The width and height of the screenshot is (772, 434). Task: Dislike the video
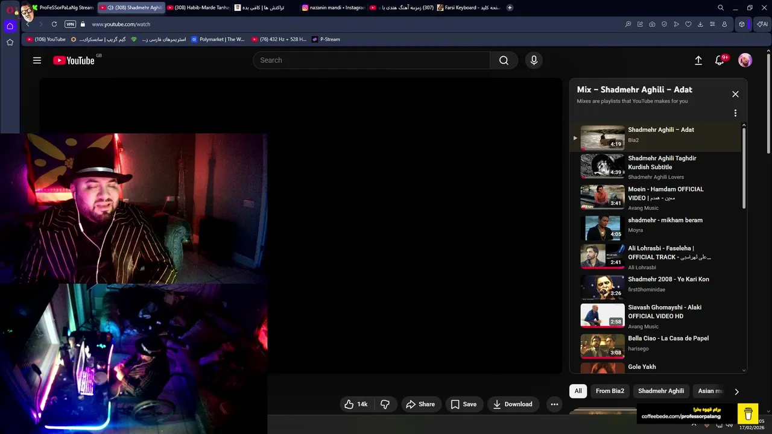385,404
